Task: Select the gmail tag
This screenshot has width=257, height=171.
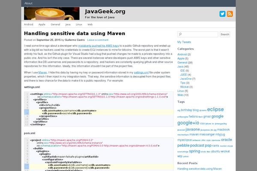Action: coord(207,117)
